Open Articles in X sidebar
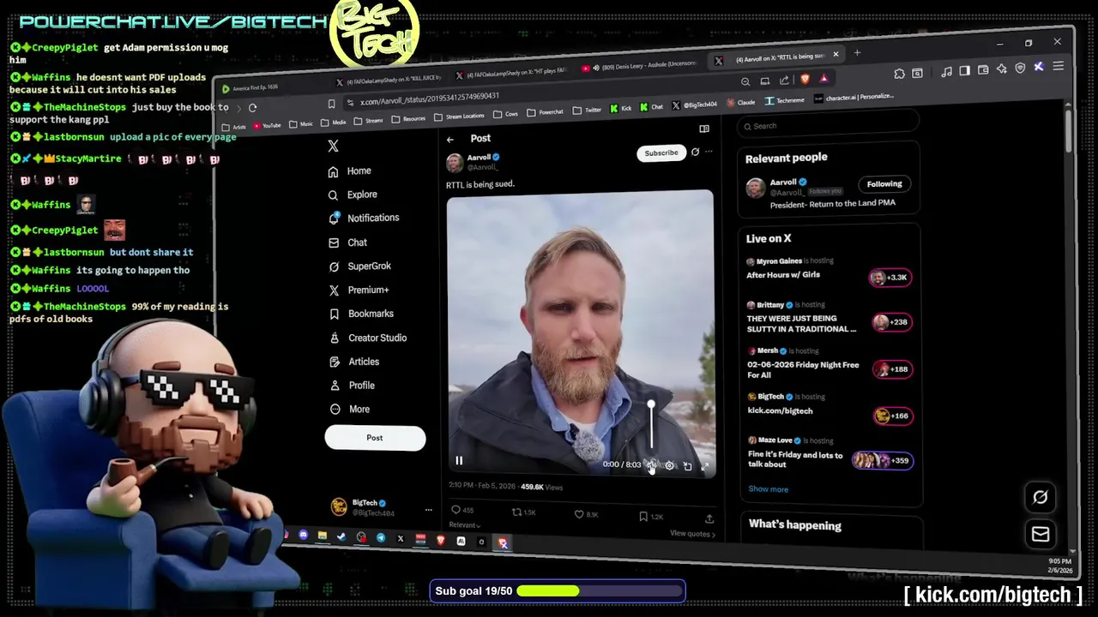The image size is (1098, 617). coord(353,362)
